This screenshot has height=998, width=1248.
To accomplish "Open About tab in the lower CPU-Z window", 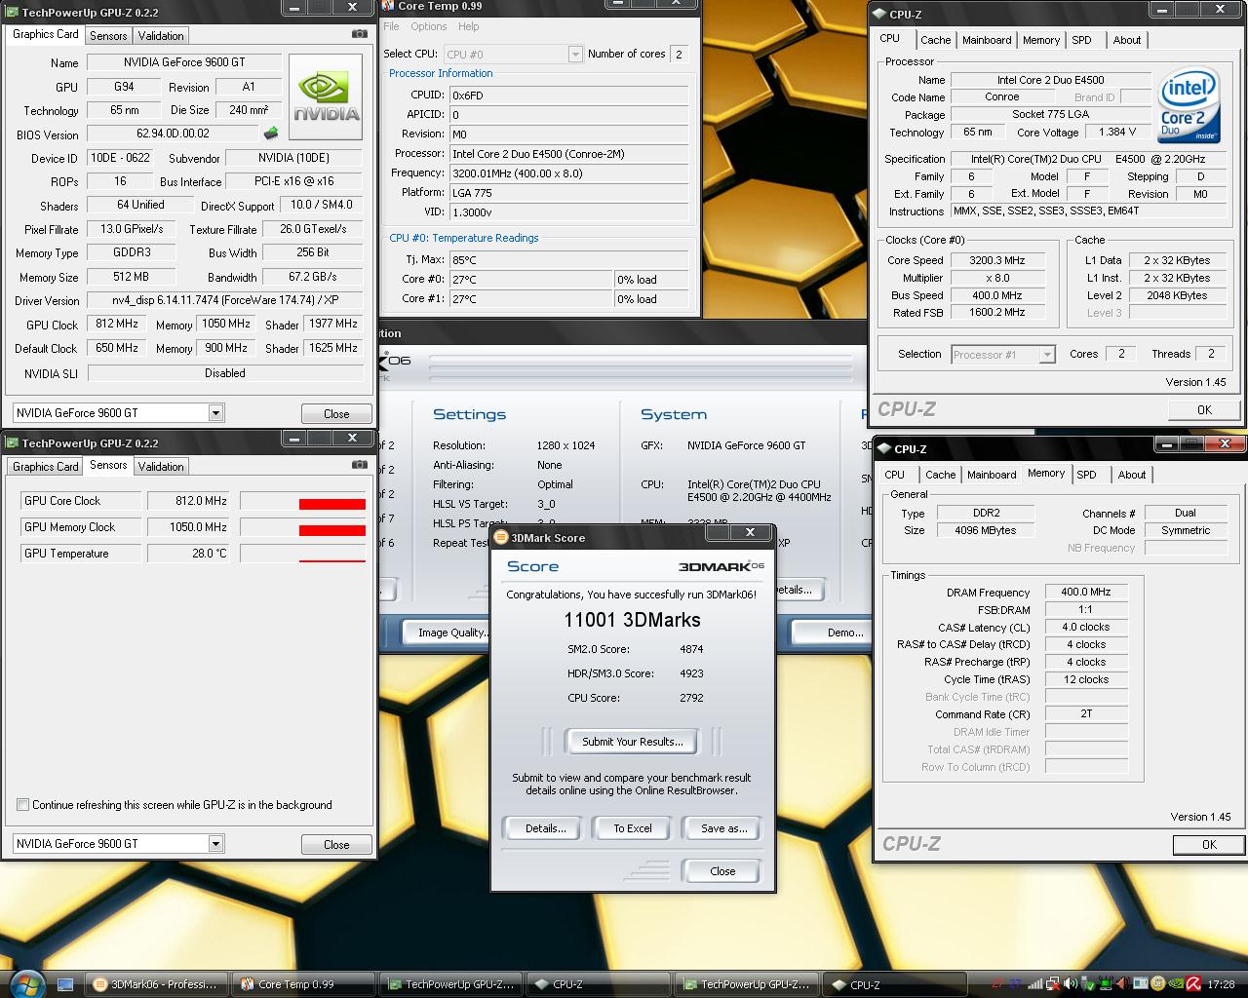I will click(x=1131, y=475).
